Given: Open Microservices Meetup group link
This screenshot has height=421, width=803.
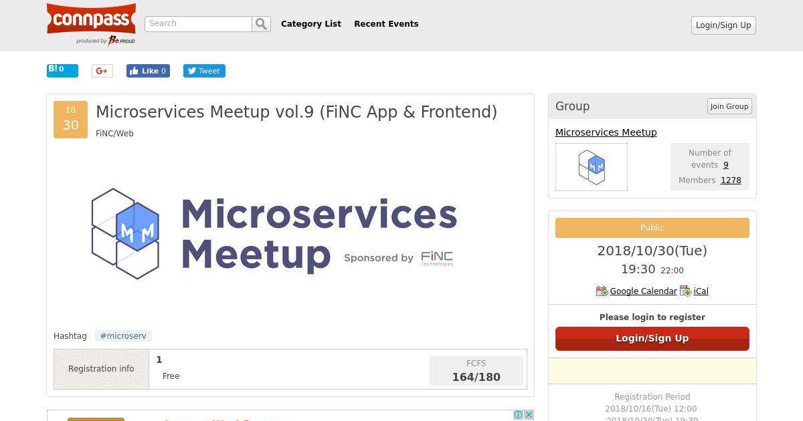Looking at the screenshot, I should point(606,132).
